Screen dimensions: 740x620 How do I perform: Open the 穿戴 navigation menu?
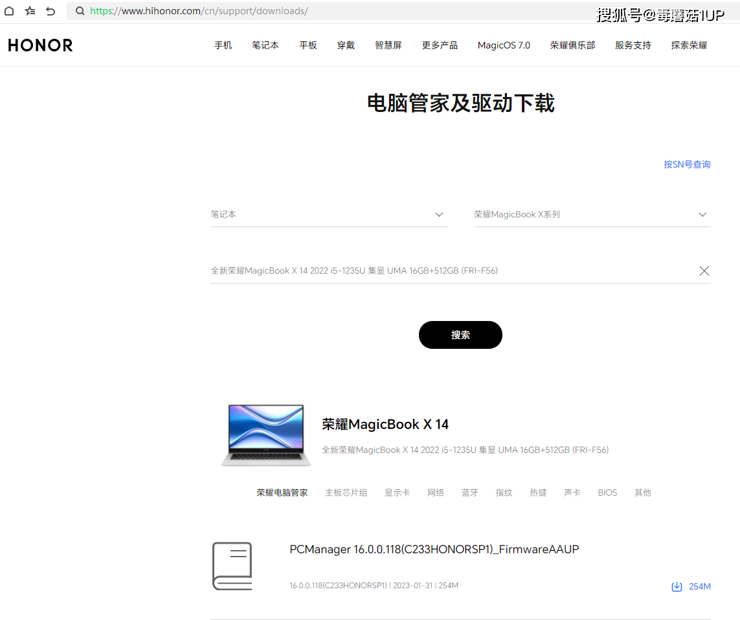pyautogui.click(x=346, y=45)
